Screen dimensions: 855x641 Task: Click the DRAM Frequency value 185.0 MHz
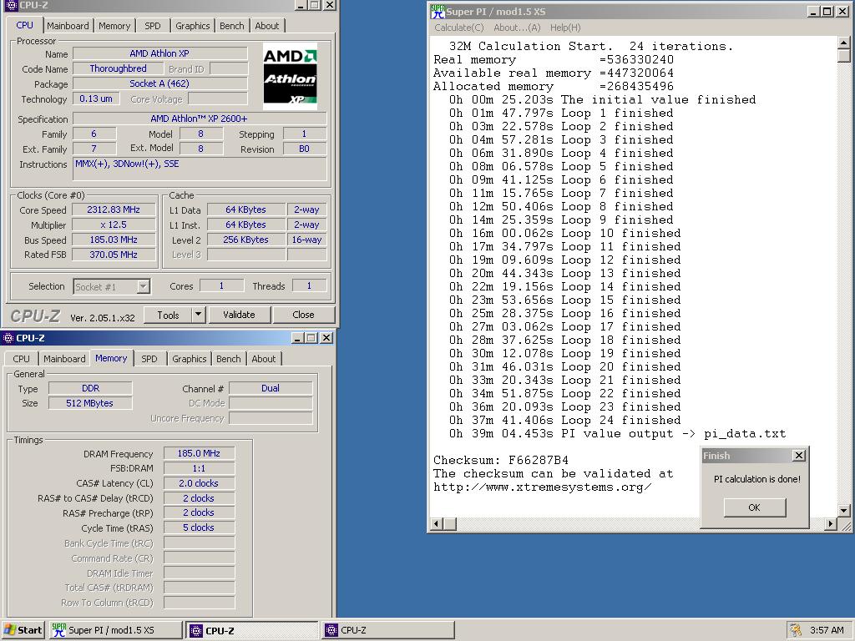[x=199, y=453]
